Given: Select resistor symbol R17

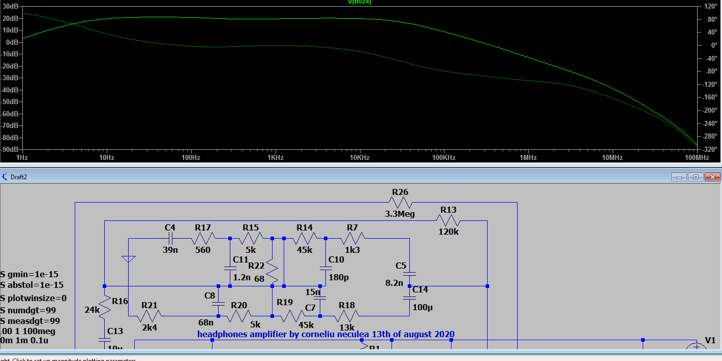Looking at the screenshot, I should click(x=203, y=238).
